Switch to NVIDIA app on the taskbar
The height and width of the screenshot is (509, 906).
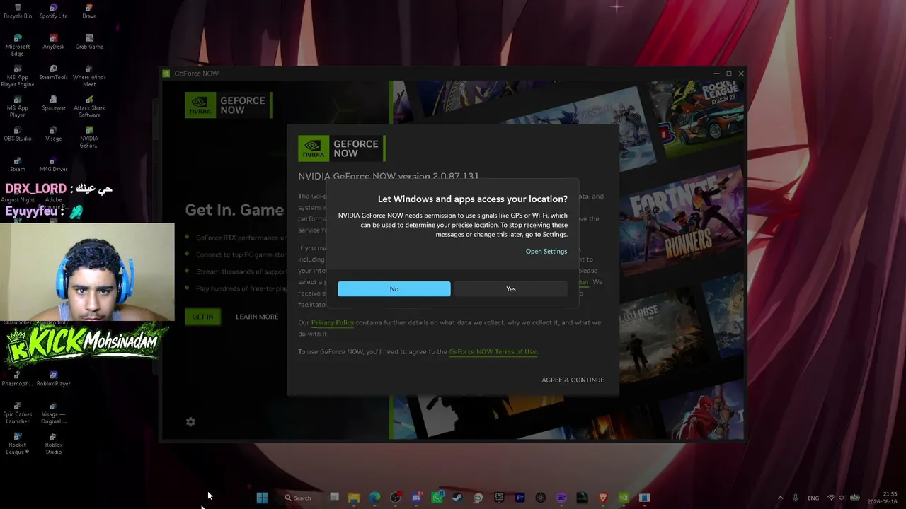pos(624,498)
